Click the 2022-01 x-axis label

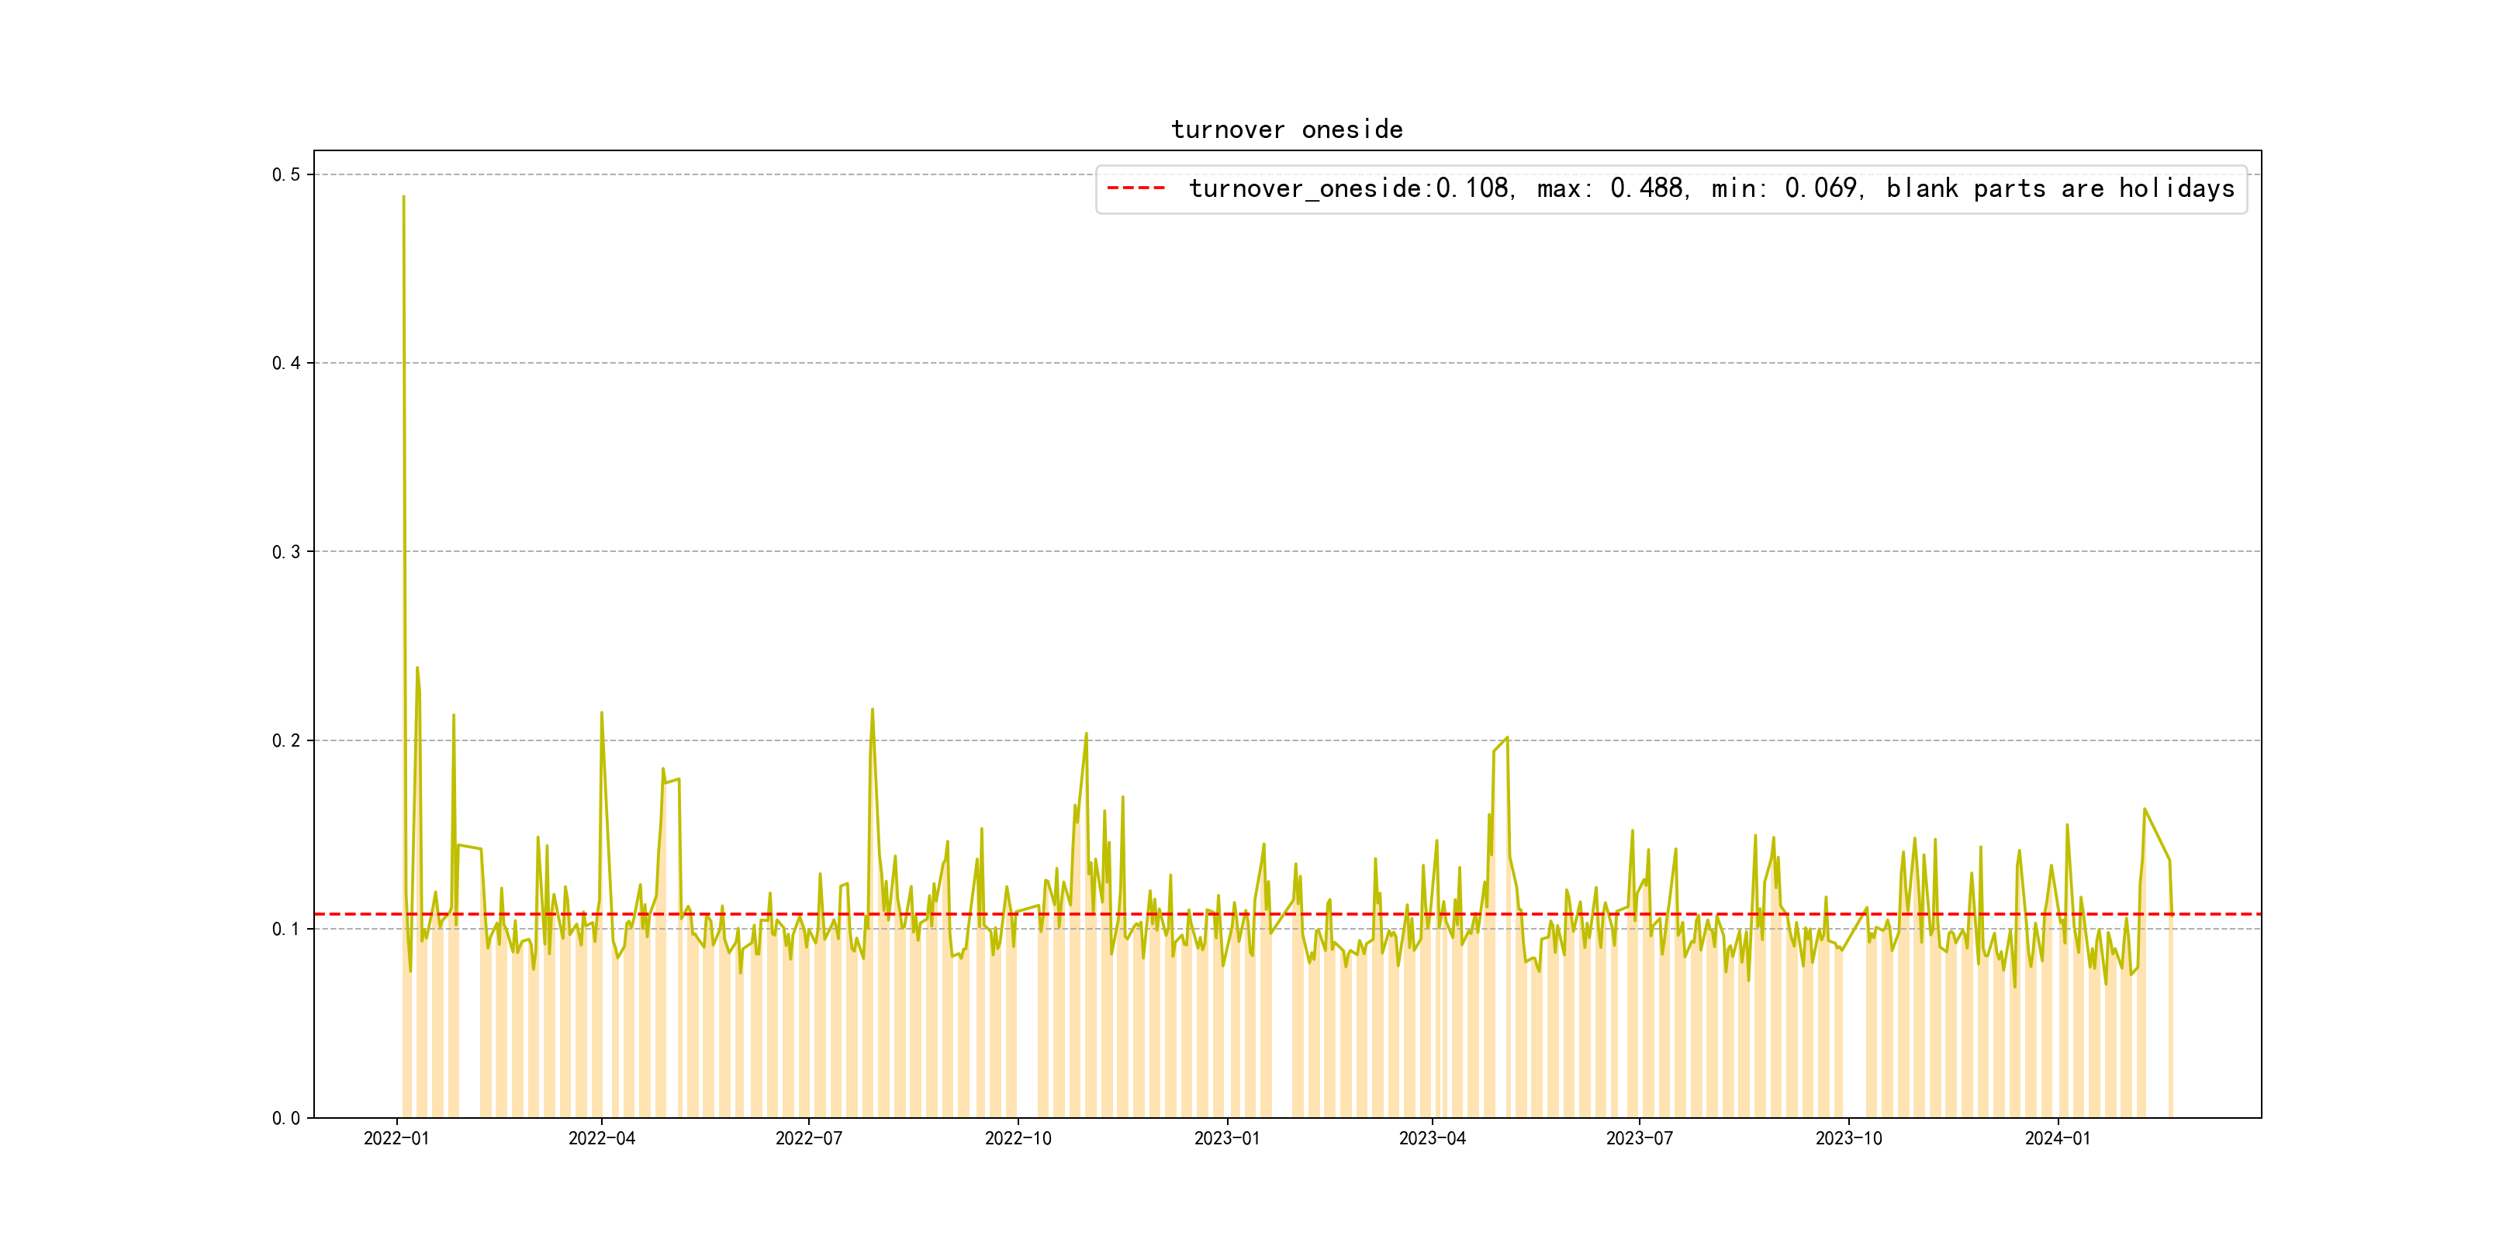point(396,1138)
